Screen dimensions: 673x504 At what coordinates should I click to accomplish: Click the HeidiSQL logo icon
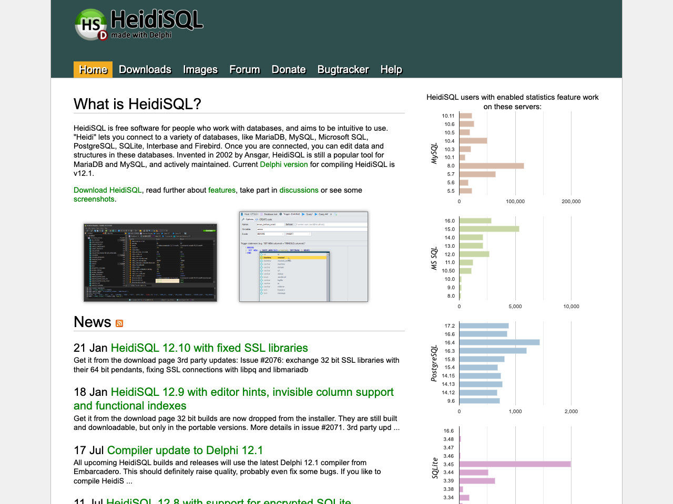coord(92,25)
